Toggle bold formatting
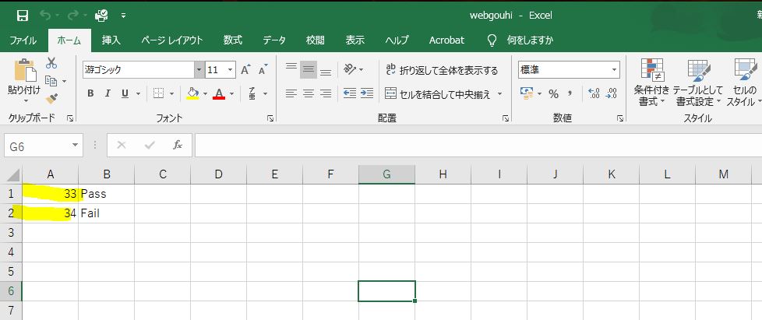Screen dimensions: 762x320 coord(90,93)
